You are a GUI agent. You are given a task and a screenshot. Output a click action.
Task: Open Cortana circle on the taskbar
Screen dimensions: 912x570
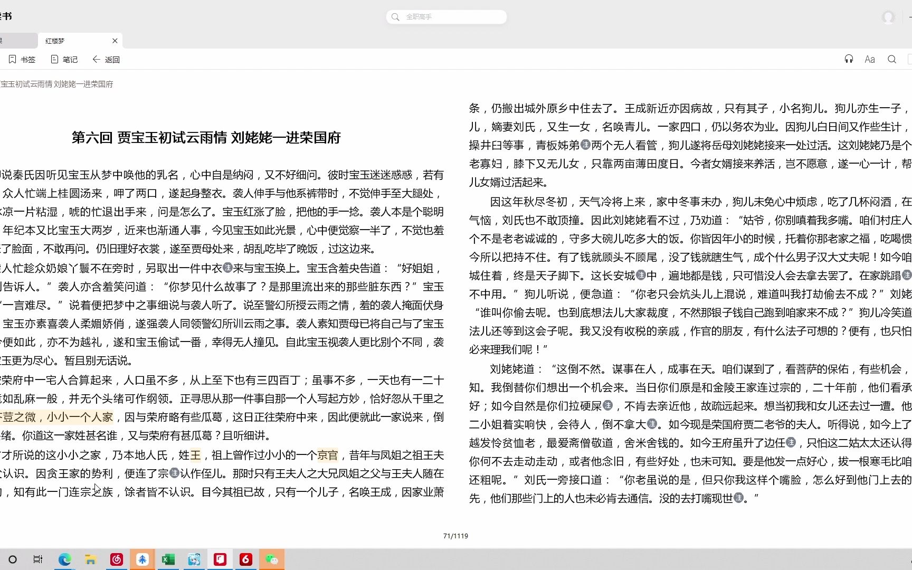13,559
